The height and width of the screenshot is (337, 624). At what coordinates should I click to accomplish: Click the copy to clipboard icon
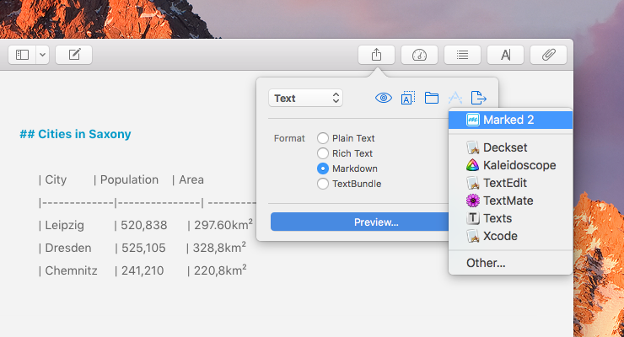tap(407, 98)
